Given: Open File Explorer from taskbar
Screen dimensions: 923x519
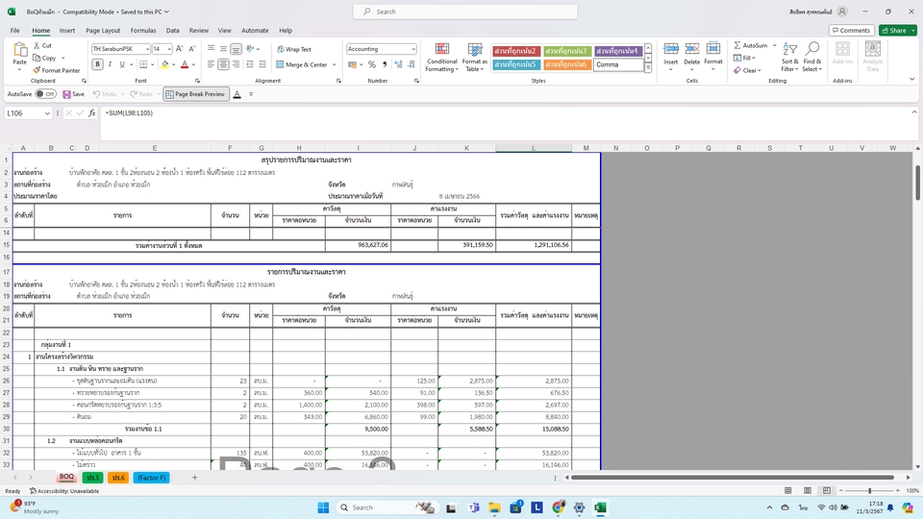Looking at the screenshot, I should click(494, 507).
